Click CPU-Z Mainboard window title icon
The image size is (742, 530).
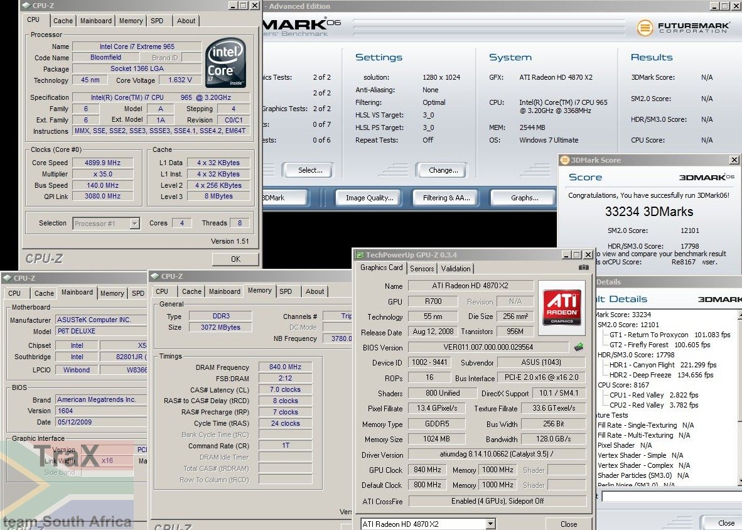(8, 278)
